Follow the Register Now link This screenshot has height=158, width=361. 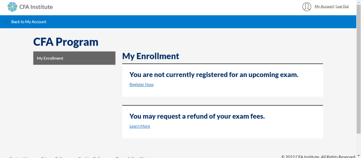pyautogui.click(x=141, y=84)
